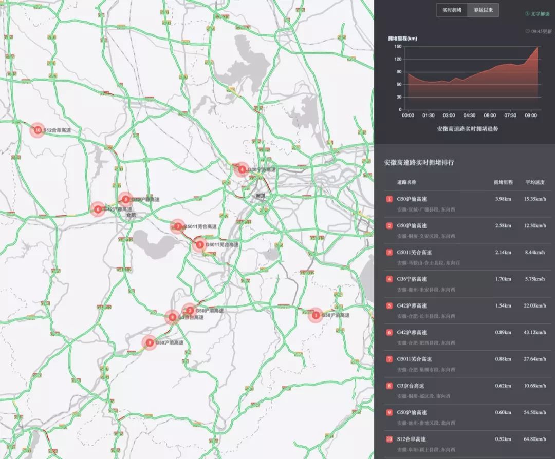Image resolution: width=555 pixels, height=459 pixels.
Task: Select congestion marker 7 on G5011芜合高速
Action: 178,226
